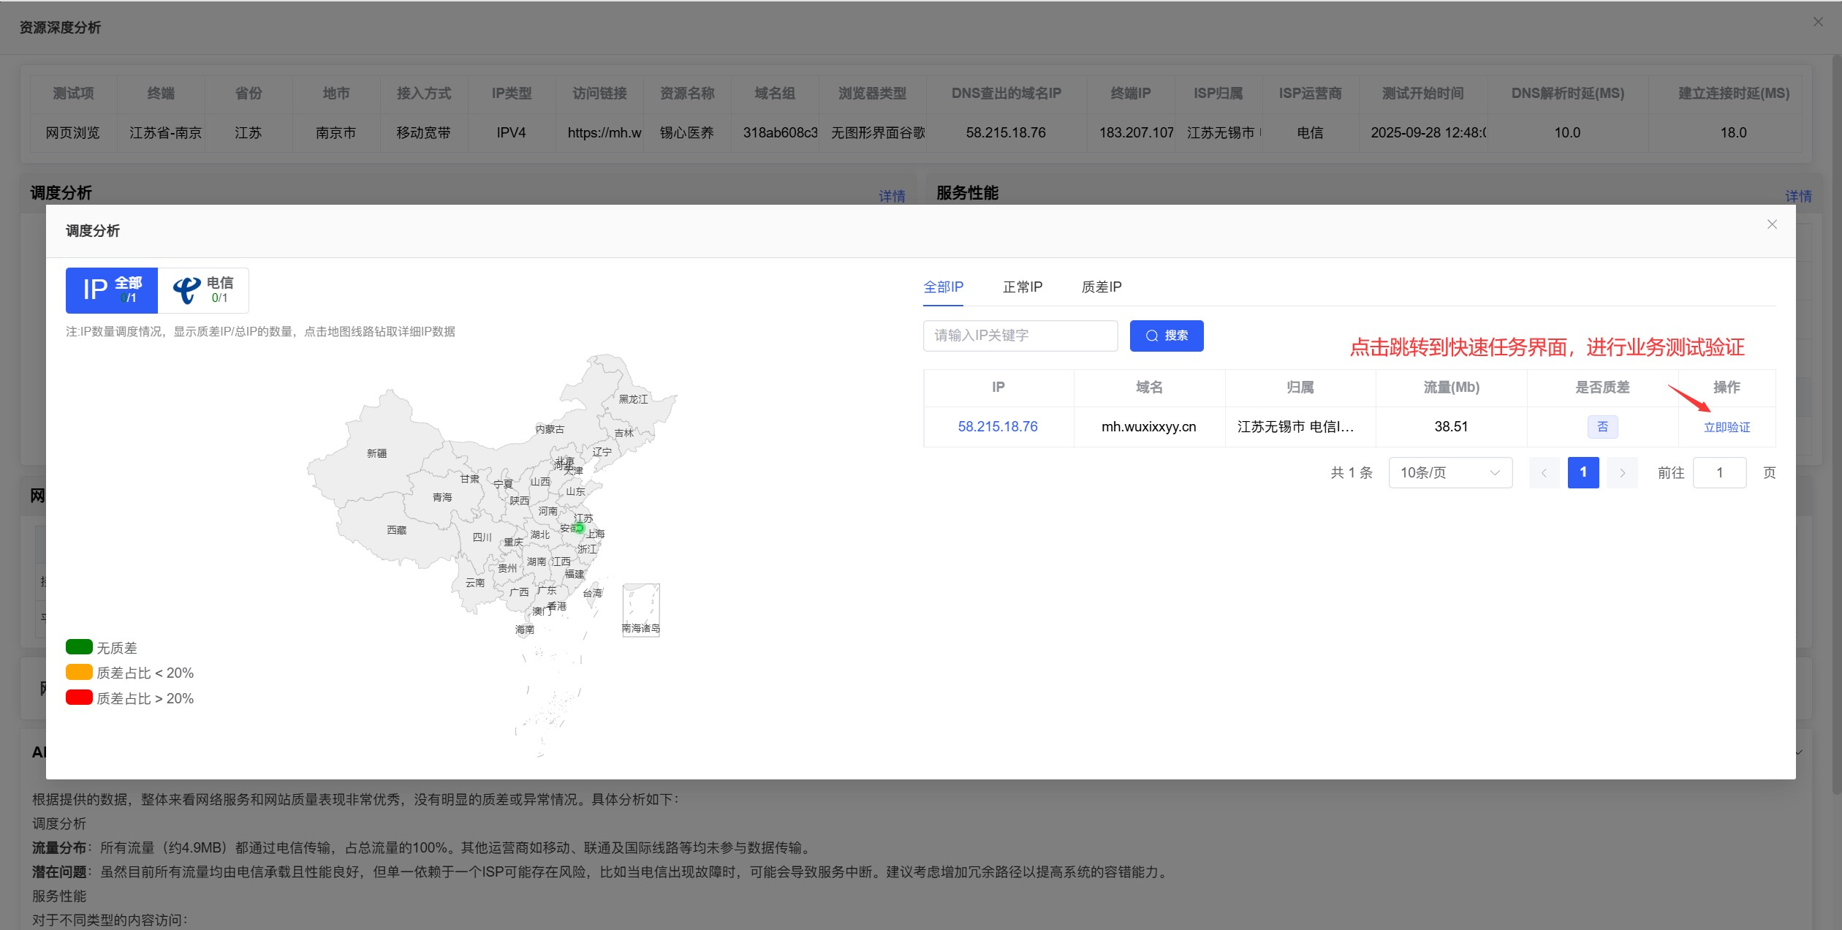Open the 10条/页 page size dropdown
The image size is (1842, 930).
(x=1450, y=473)
